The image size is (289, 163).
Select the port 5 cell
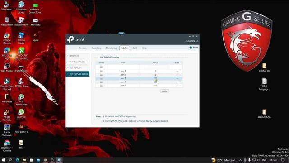tap(123, 86)
